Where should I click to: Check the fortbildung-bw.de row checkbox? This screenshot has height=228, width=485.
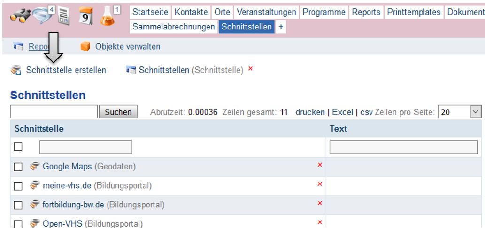[x=18, y=205]
